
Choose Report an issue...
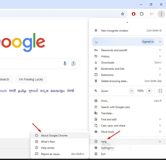click(59, 154)
